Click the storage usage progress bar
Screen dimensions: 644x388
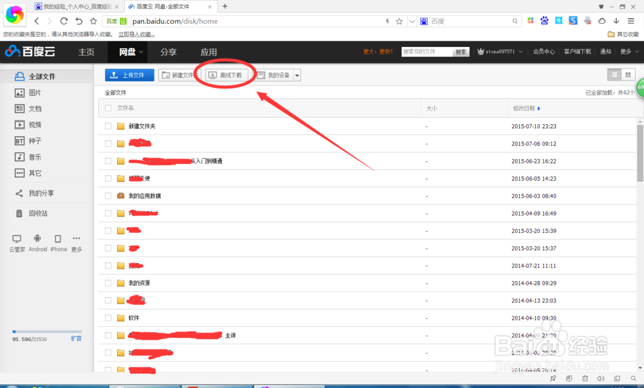point(47,331)
